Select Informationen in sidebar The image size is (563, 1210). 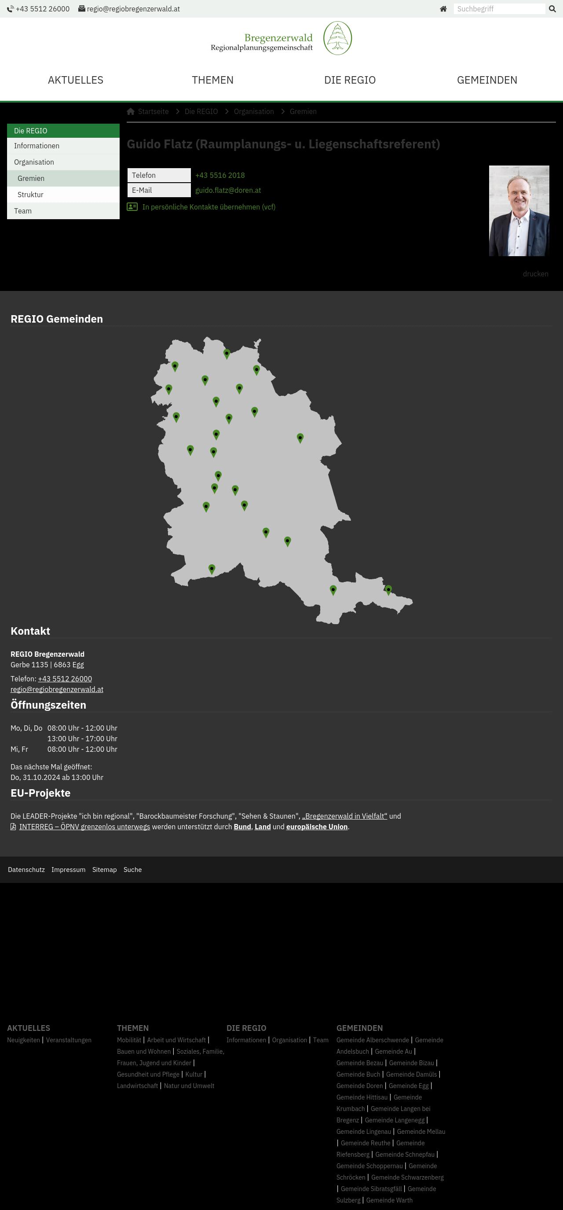coord(63,146)
